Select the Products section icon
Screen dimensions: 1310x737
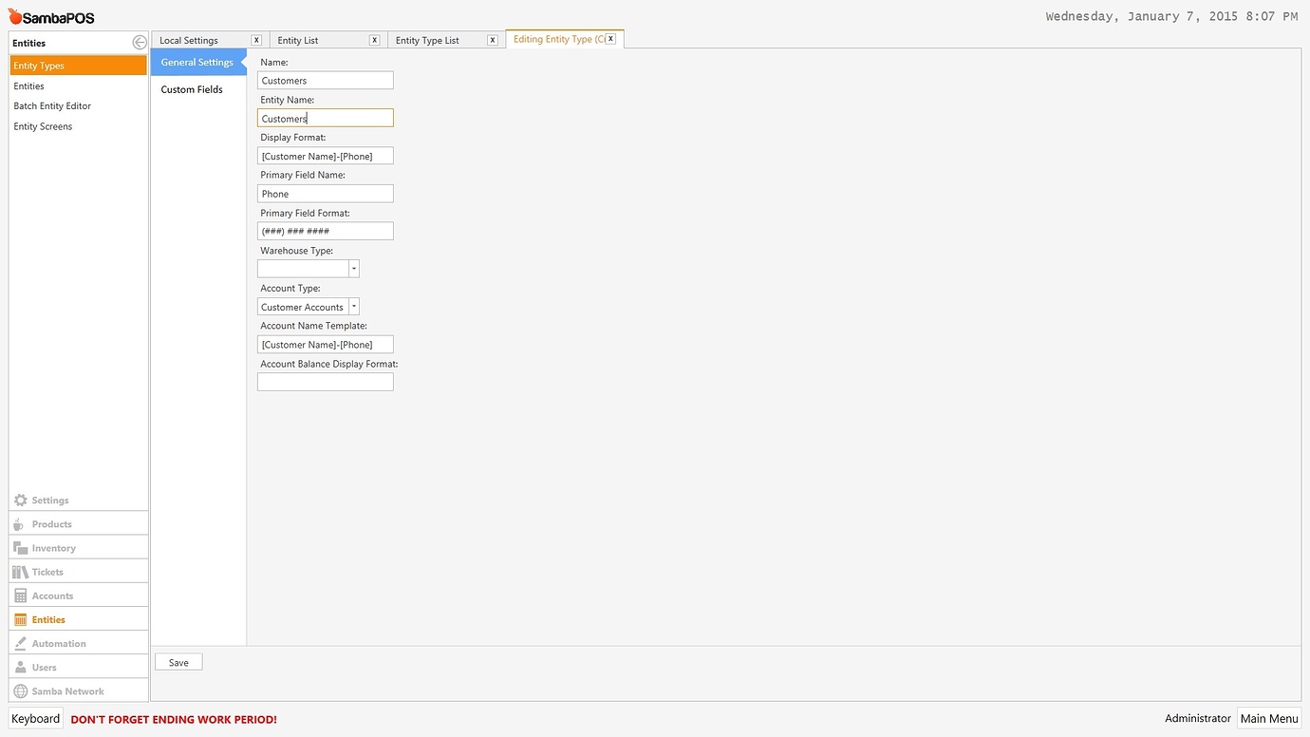21,523
